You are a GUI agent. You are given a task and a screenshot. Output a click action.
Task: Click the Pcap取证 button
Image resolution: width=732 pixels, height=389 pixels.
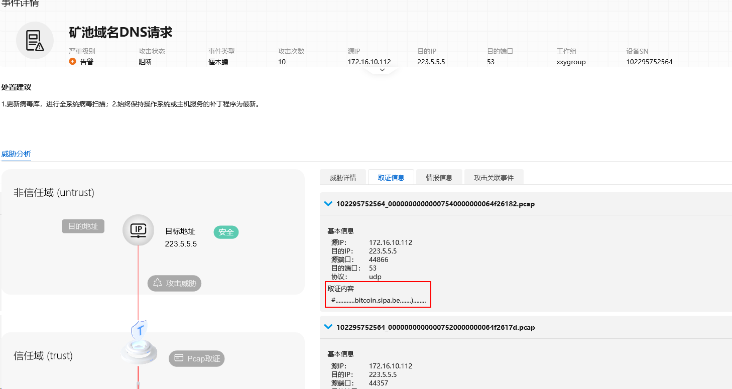197,358
